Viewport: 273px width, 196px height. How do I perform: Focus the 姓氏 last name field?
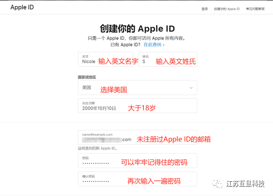[x=168, y=59]
